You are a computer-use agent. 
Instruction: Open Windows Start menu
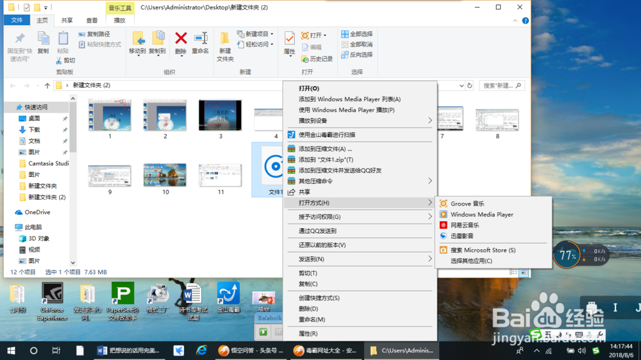click(x=11, y=350)
